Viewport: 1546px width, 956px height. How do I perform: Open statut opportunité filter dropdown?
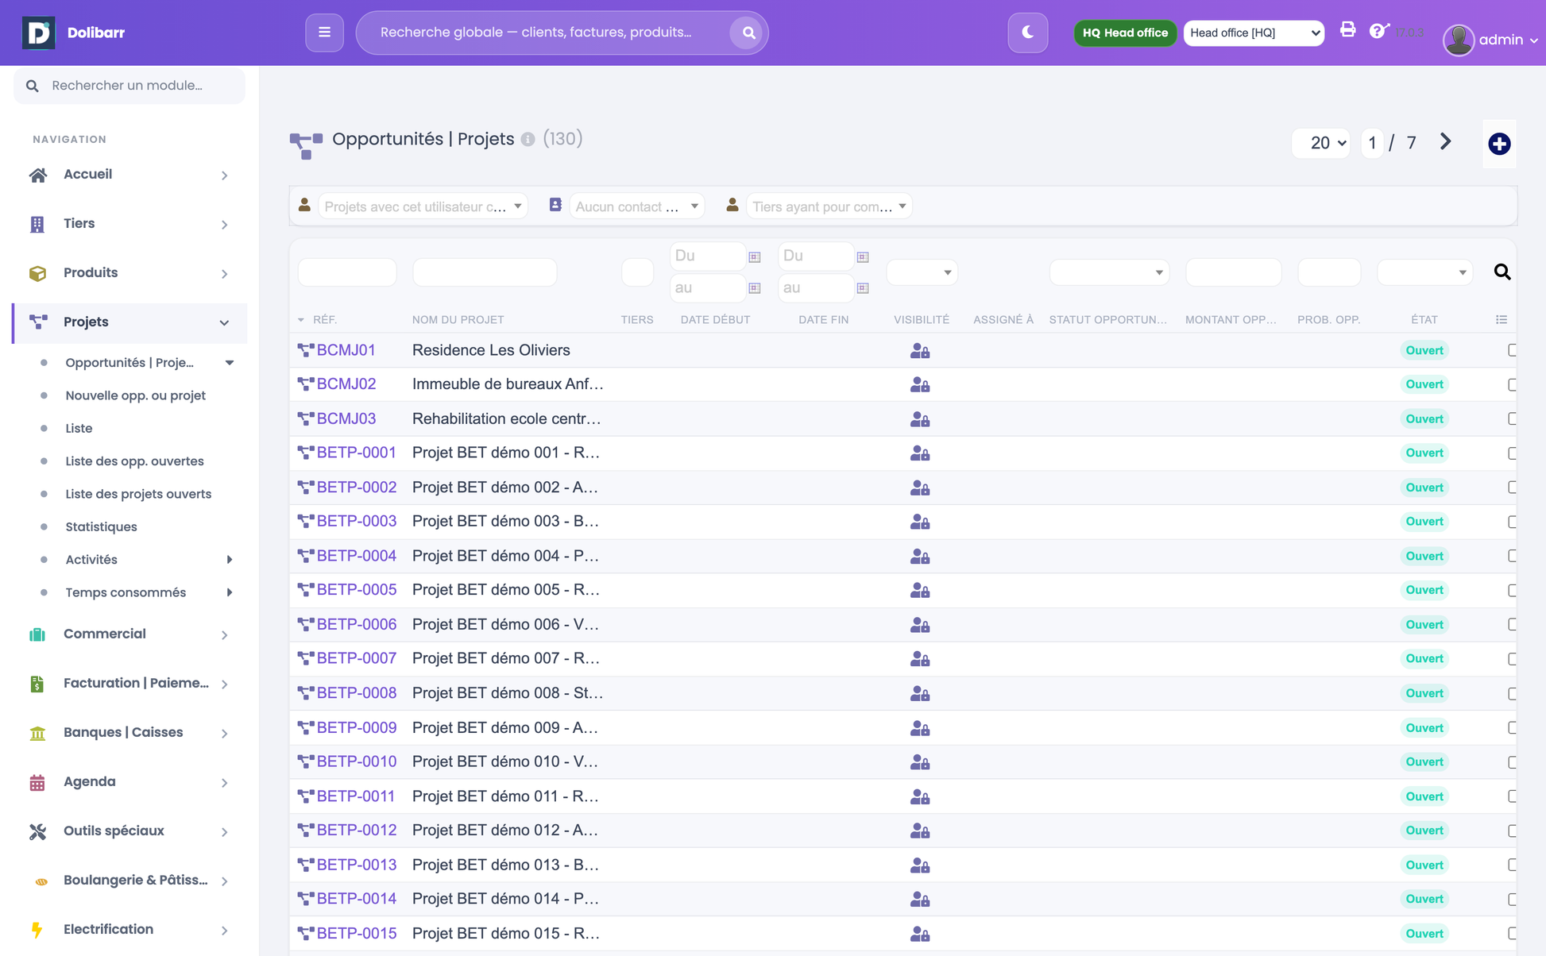(x=1109, y=272)
